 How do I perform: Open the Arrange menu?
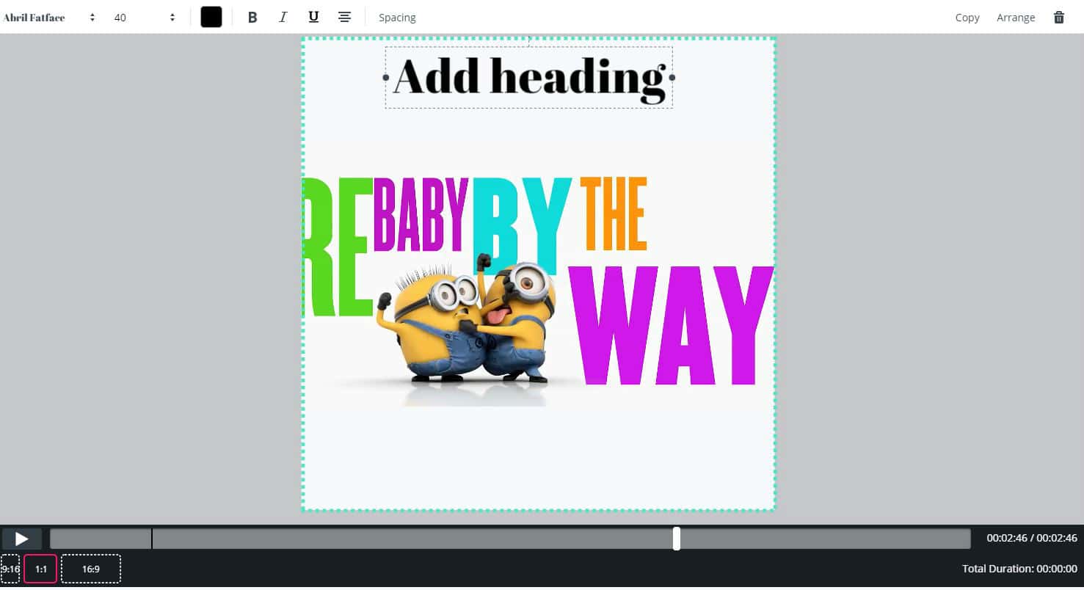click(1016, 18)
